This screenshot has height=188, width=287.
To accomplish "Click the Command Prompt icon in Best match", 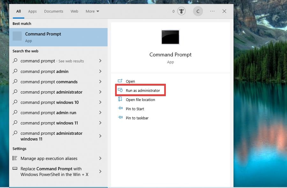I will click(x=17, y=36).
